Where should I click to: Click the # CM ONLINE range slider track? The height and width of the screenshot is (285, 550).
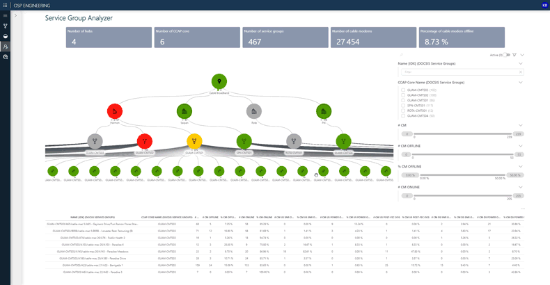tap(463, 196)
